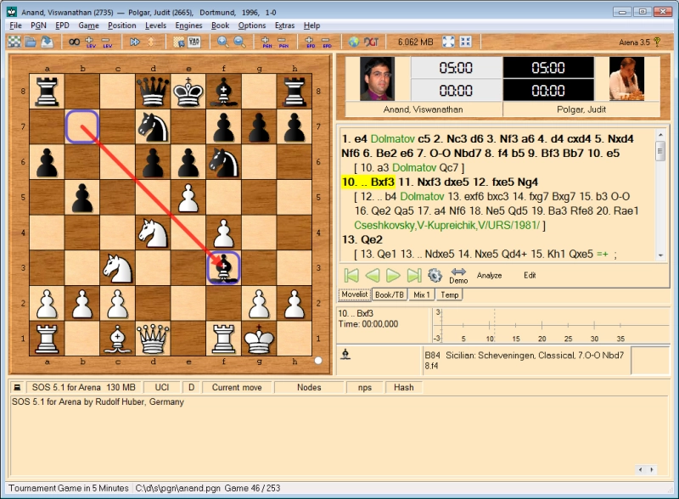Click the expand to fullscreen arrows icon
The width and height of the screenshot is (679, 499).
tap(449, 42)
